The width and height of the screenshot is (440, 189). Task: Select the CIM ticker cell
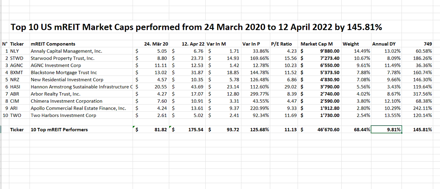pyautogui.click(x=15, y=101)
